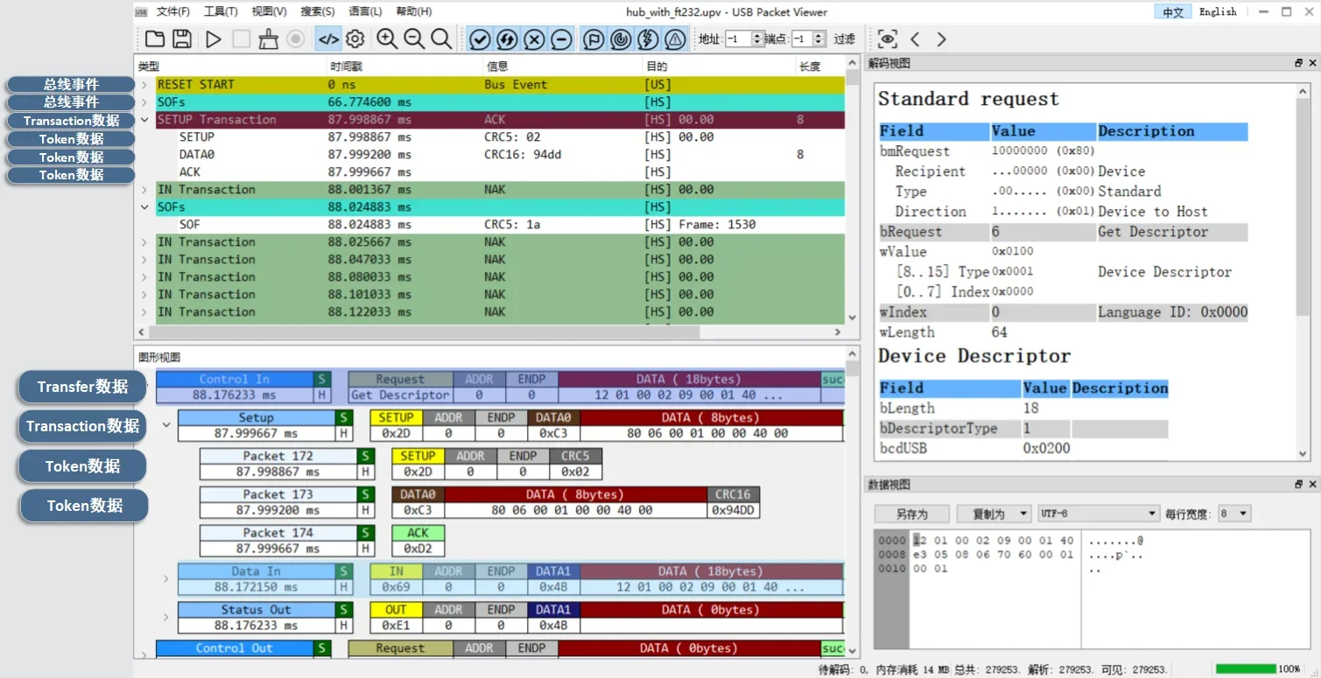Collapse the SETUP Transaction row
Image resolution: width=1321 pixels, height=678 pixels.
point(144,120)
